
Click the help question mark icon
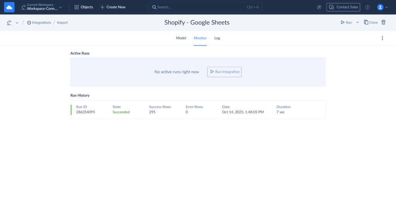click(367, 7)
